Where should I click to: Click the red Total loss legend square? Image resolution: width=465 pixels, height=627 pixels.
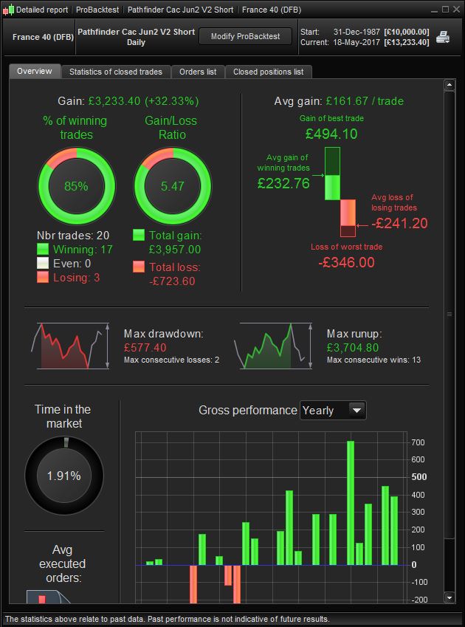[x=139, y=267]
